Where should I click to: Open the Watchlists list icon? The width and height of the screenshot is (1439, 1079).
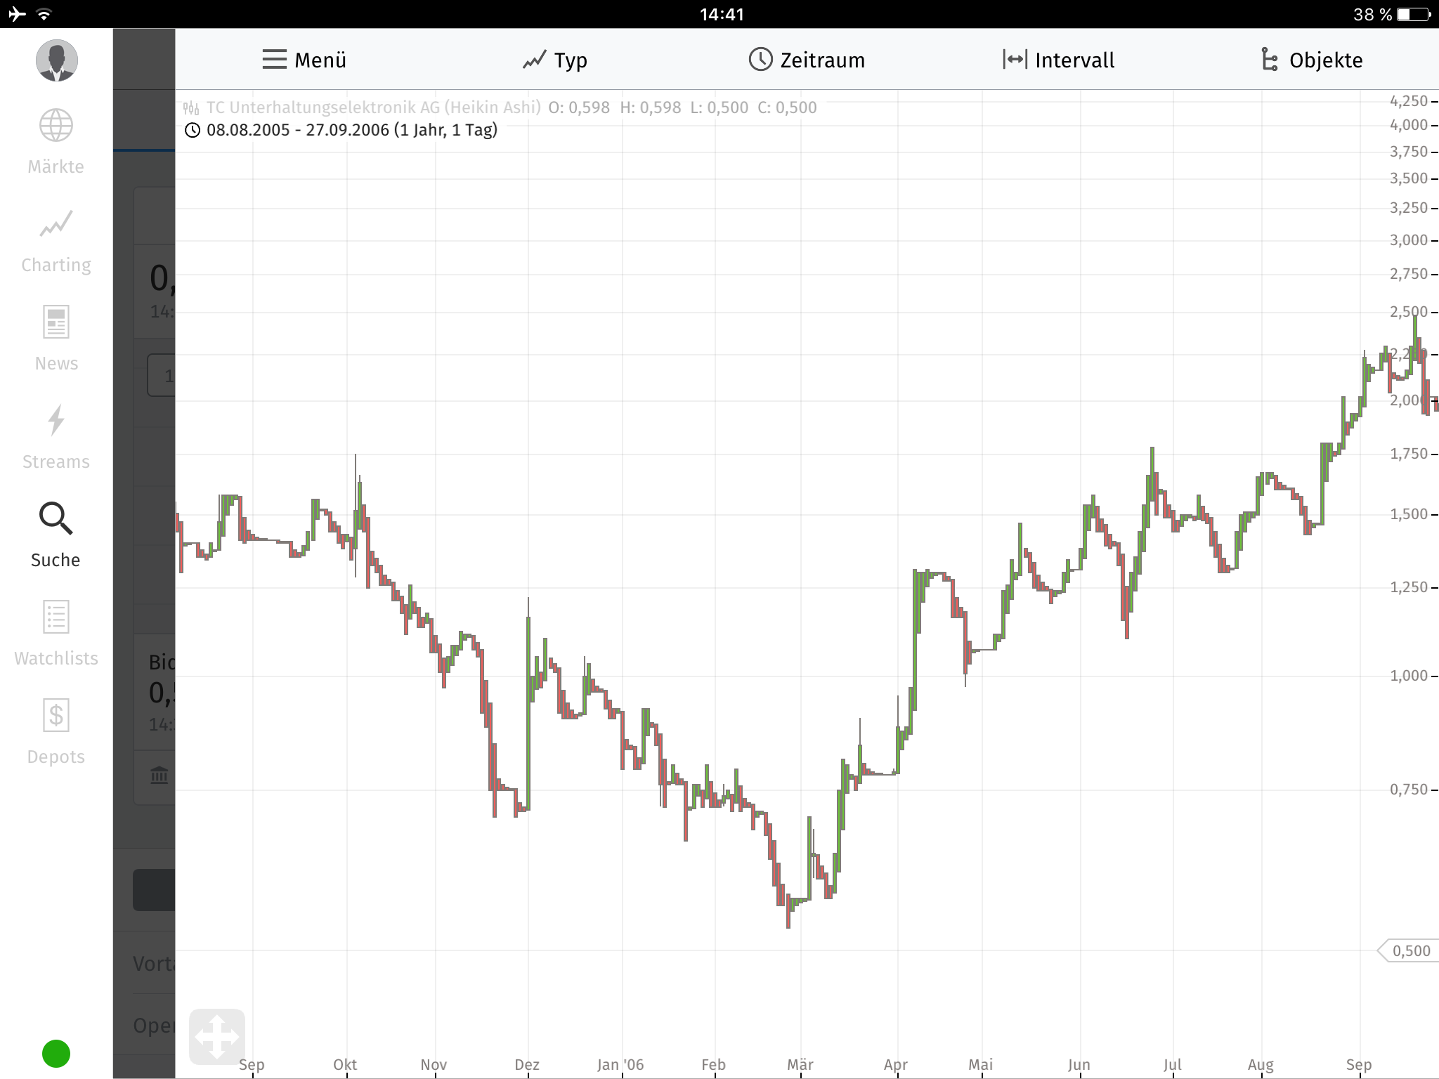pos(56,618)
